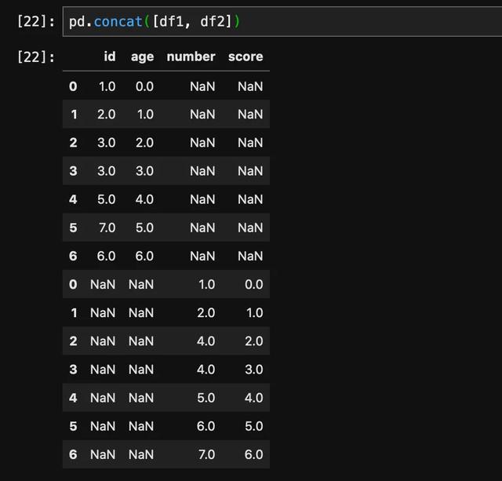Click the number cell showing 6.0
The image size is (502, 481).
coord(206,426)
